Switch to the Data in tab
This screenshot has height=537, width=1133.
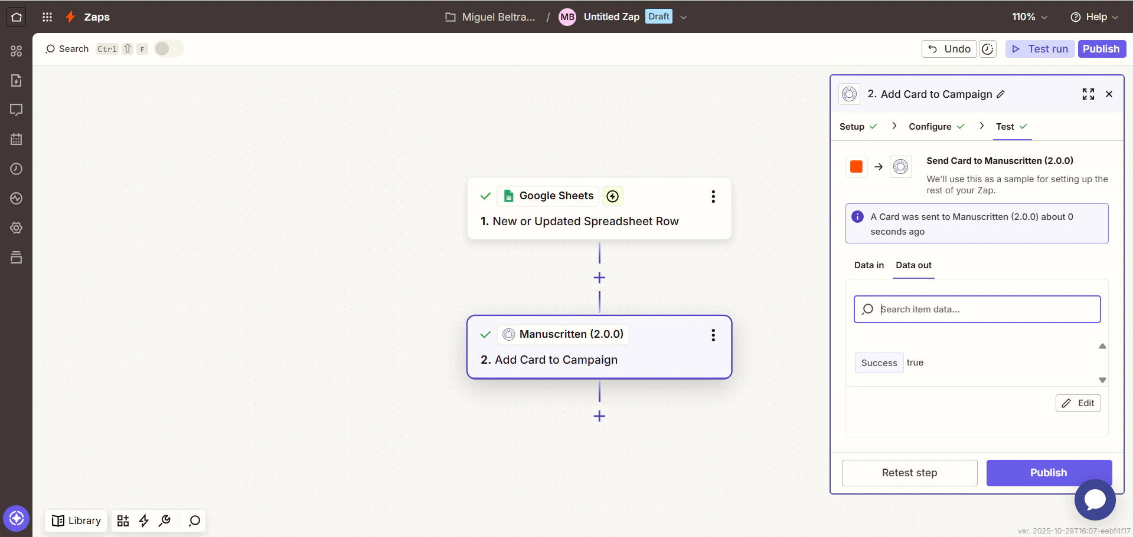click(x=868, y=265)
